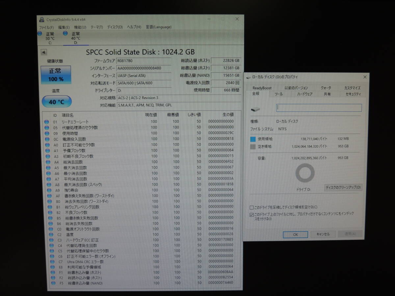395x296 pixels.
Task: Open the 言語(Language) menu
Action: click(158, 27)
